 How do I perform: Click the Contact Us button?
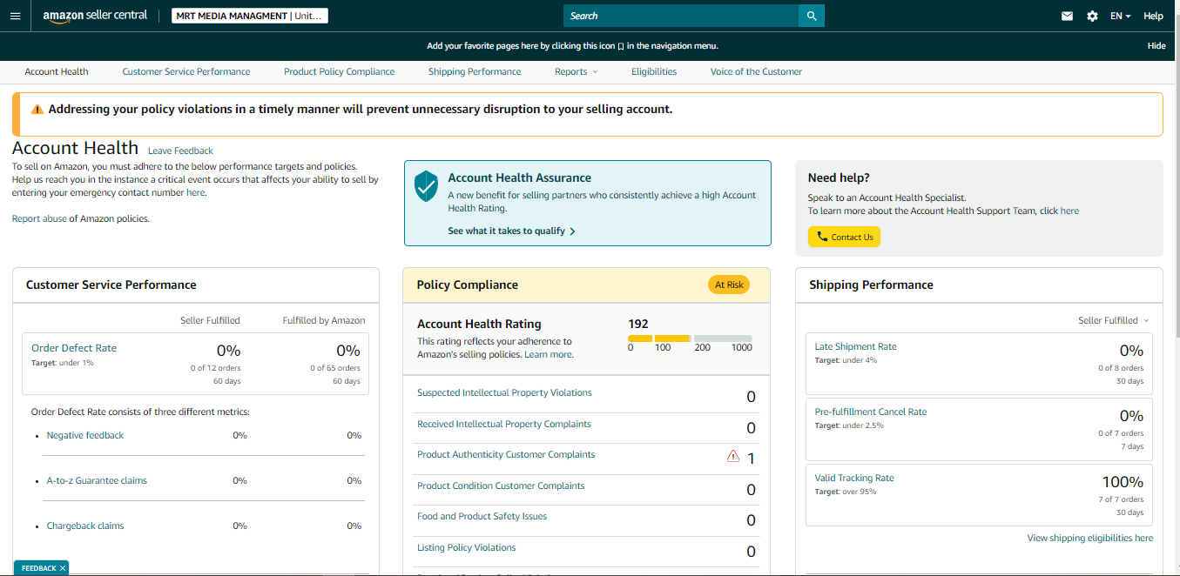click(x=844, y=237)
